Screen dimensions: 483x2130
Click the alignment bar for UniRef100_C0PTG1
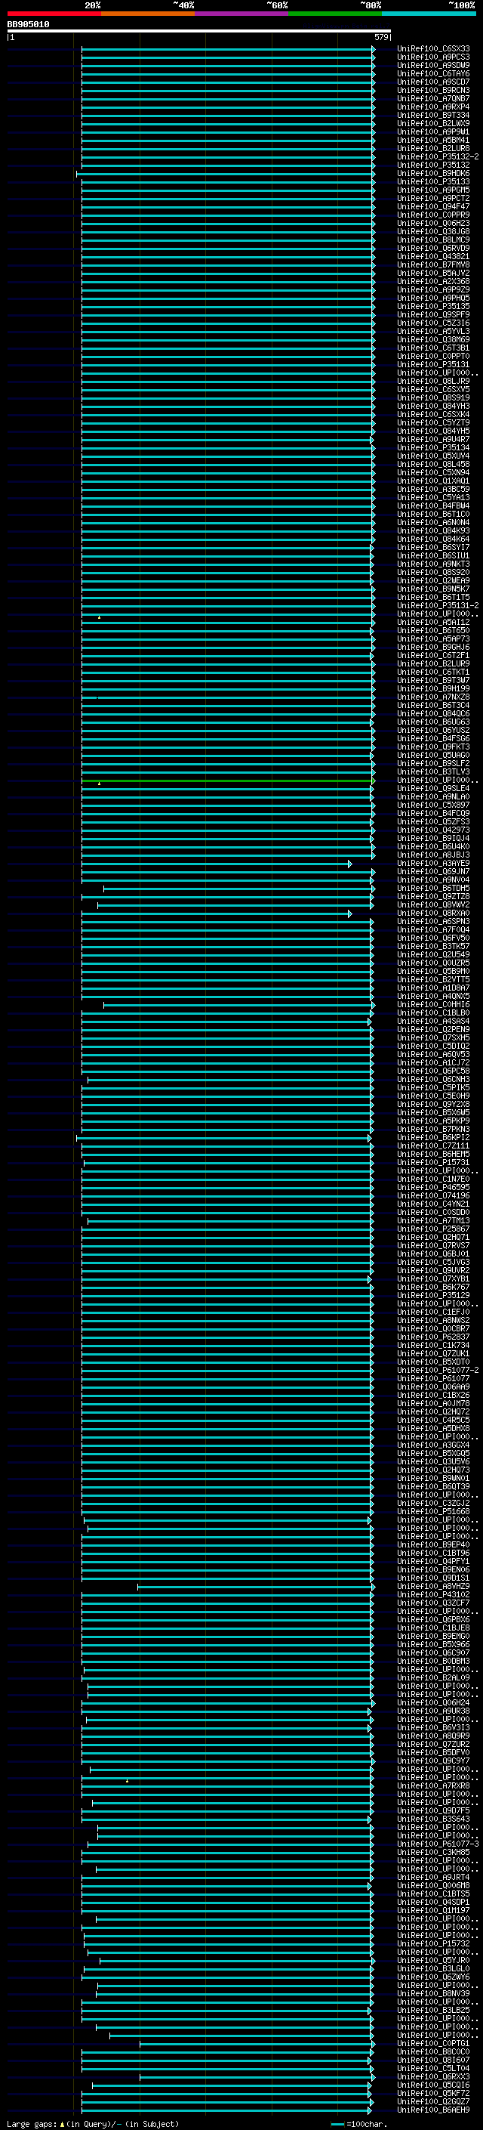pyautogui.click(x=257, y=2044)
